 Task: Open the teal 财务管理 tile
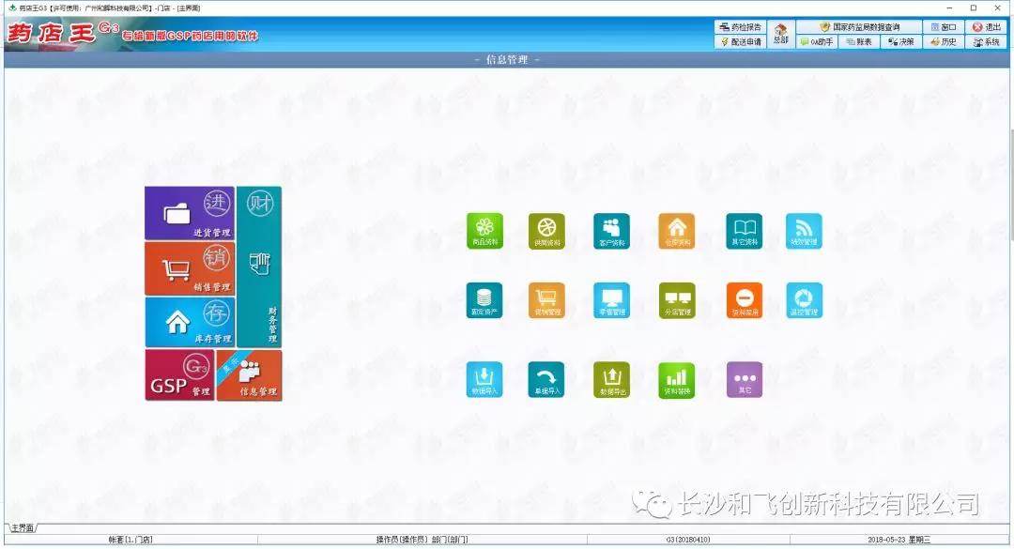259,267
